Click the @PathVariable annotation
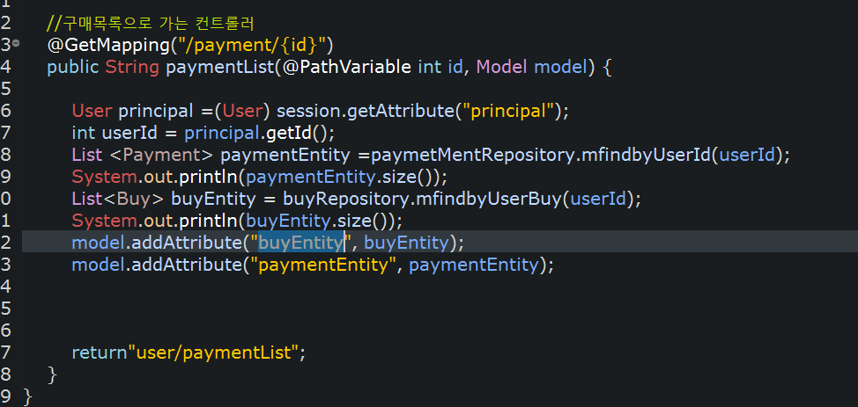The width and height of the screenshot is (858, 407). coord(346,67)
